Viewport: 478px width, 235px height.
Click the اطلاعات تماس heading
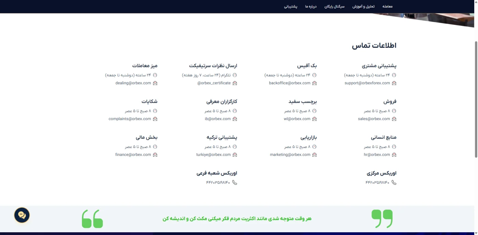click(x=374, y=45)
